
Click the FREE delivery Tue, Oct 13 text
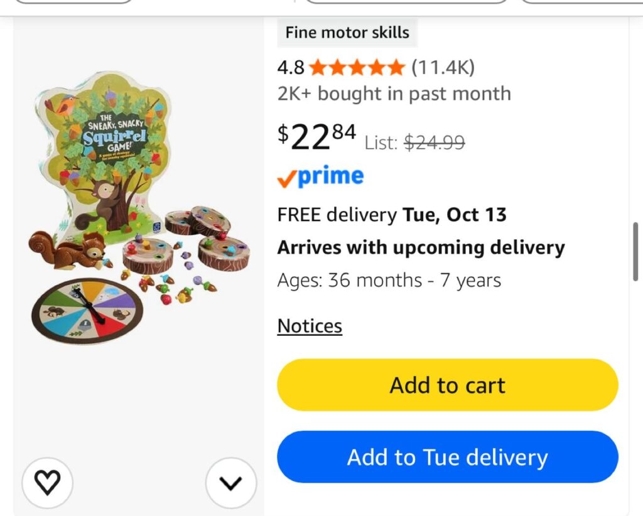[x=392, y=215]
